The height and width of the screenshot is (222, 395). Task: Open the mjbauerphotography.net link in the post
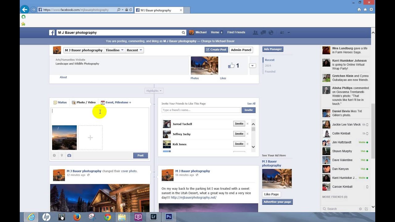tap(193, 198)
